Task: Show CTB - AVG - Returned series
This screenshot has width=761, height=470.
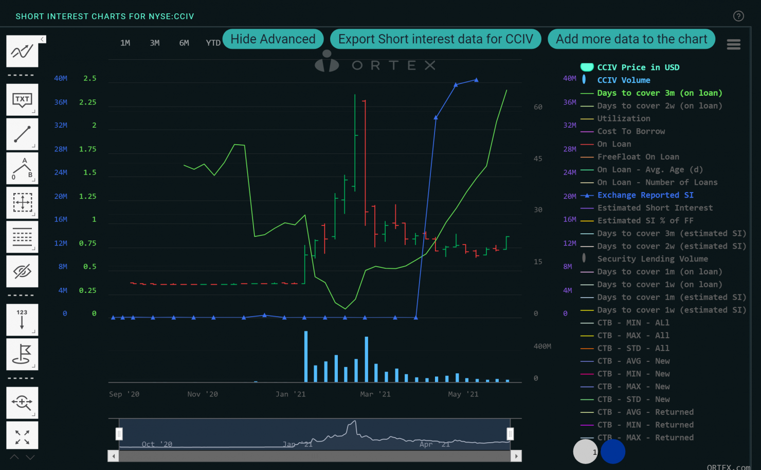Action: (x=637, y=412)
